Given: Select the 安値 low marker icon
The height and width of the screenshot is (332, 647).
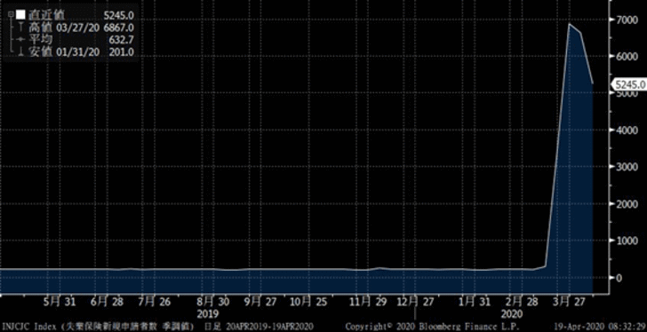Looking at the screenshot, I should [20, 51].
